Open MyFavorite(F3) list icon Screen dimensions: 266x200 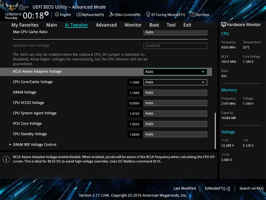tap(79, 14)
